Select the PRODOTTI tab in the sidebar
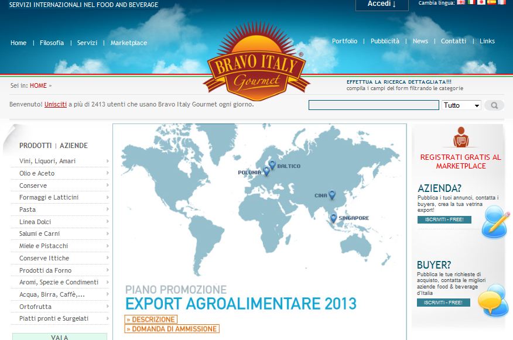The width and height of the screenshot is (513, 340). [35, 146]
